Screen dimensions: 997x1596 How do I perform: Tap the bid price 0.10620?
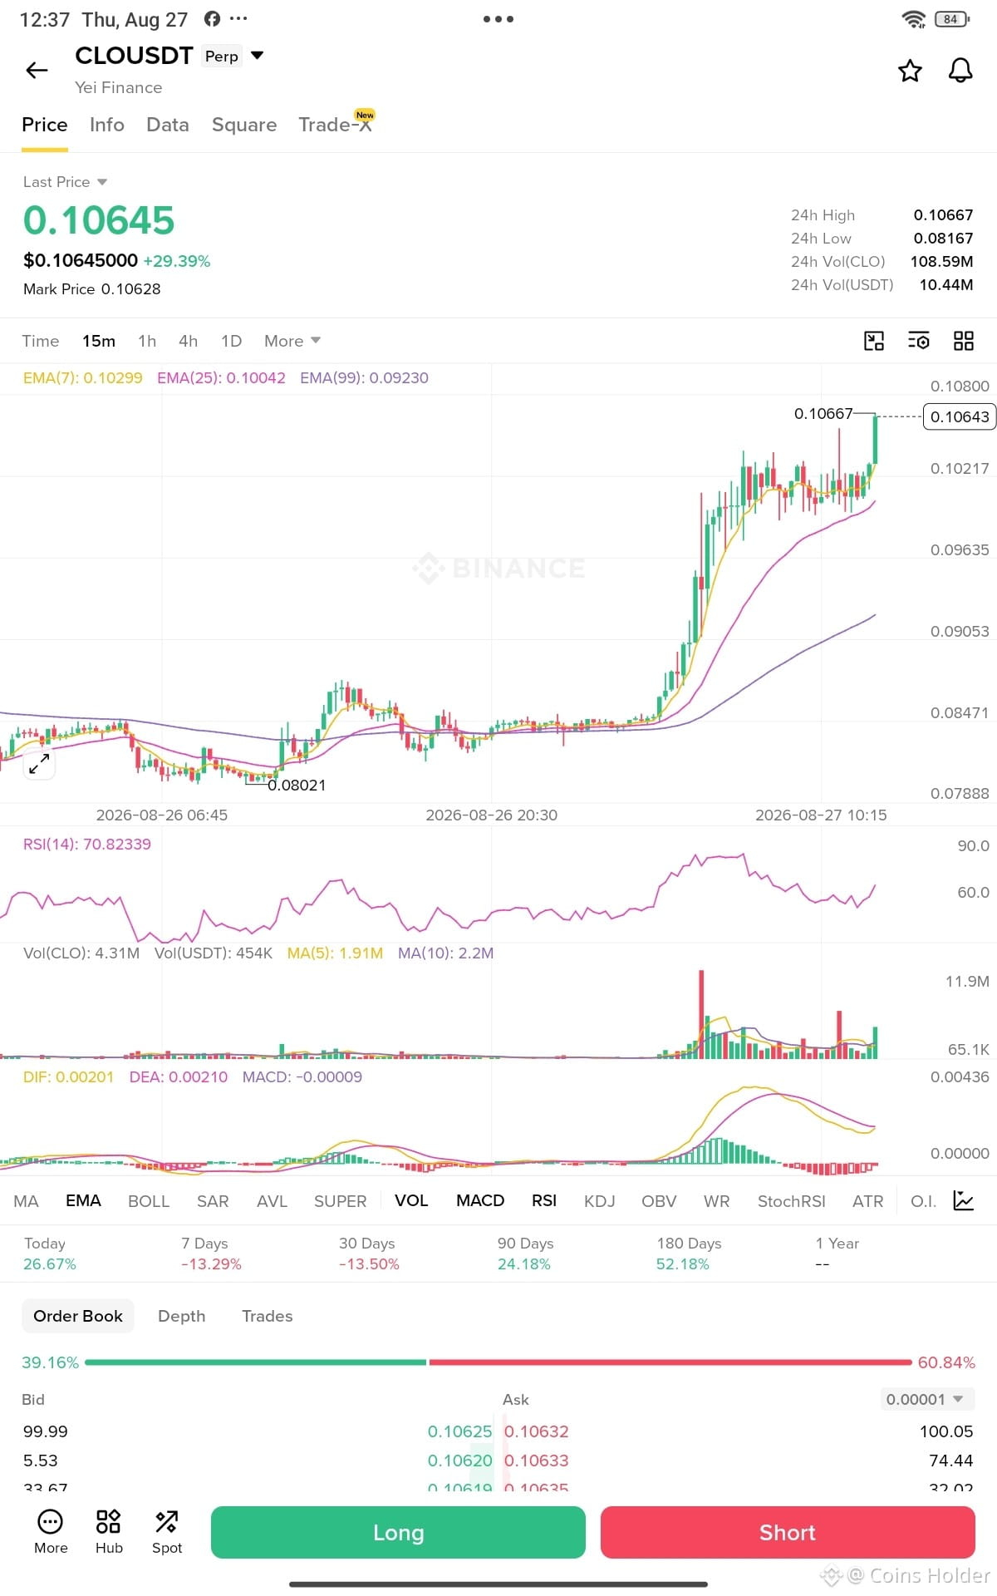pyautogui.click(x=459, y=1461)
